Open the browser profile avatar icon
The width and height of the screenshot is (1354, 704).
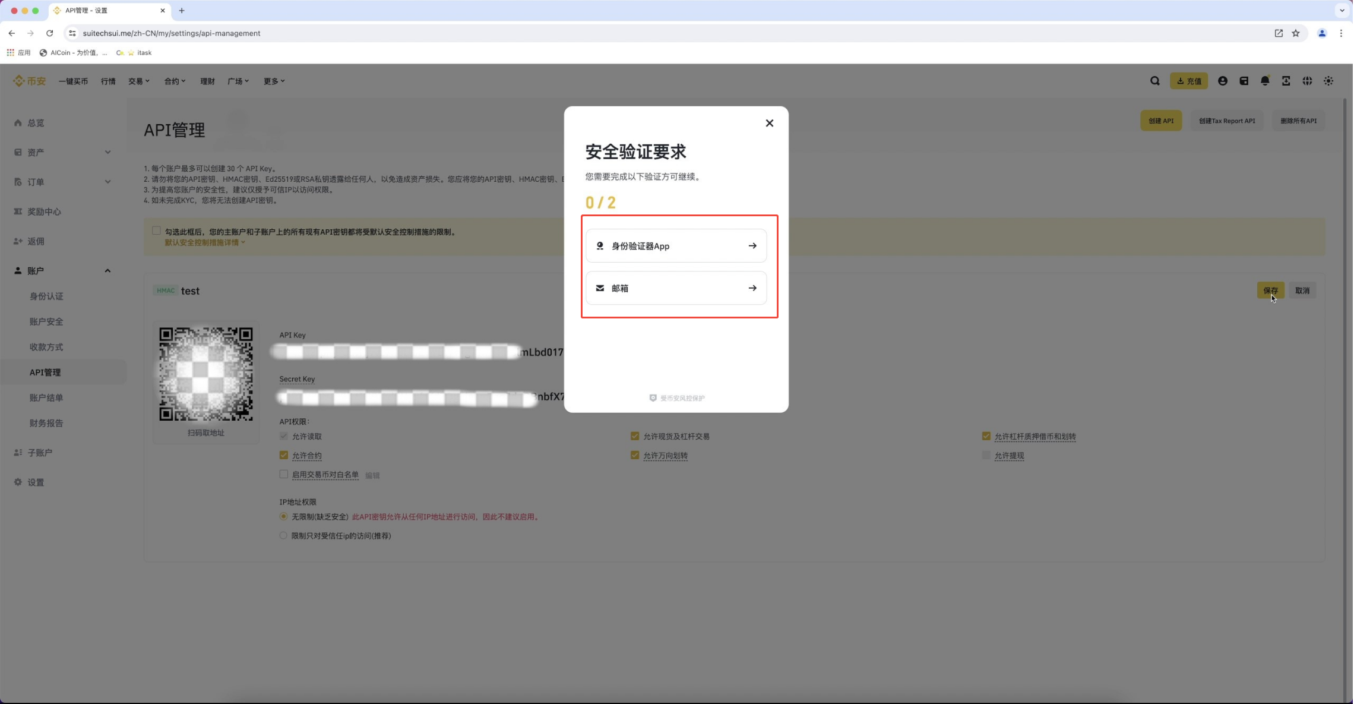[1322, 33]
